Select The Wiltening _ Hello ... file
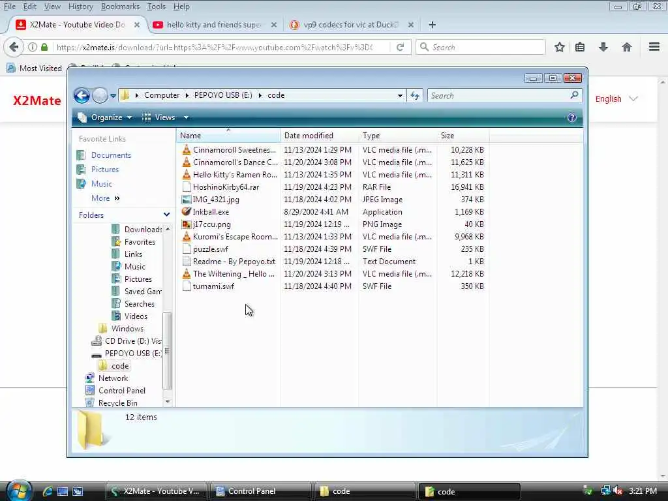 tap(228, 273)
